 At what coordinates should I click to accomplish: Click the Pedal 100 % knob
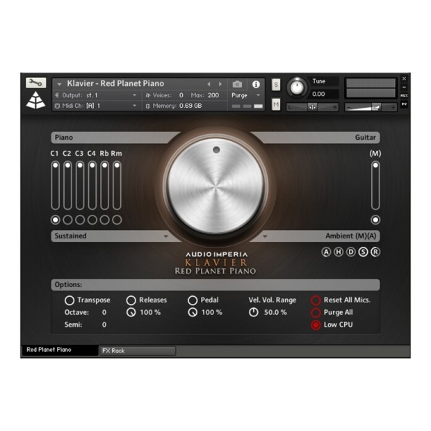coord(193,313)
